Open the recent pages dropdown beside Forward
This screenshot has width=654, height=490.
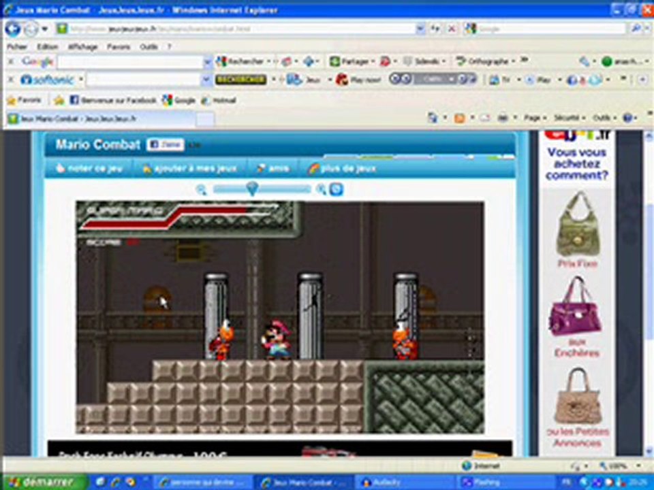44,29
